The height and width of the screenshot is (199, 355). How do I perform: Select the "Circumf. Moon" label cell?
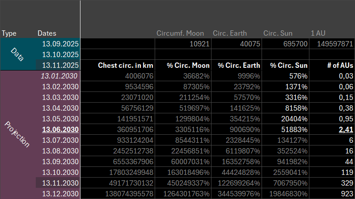(x=180, y=33)
